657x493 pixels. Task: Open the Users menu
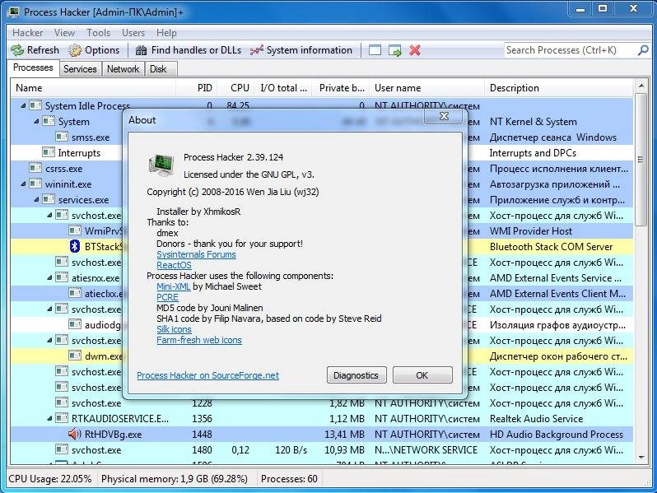(x=133, y=33)
